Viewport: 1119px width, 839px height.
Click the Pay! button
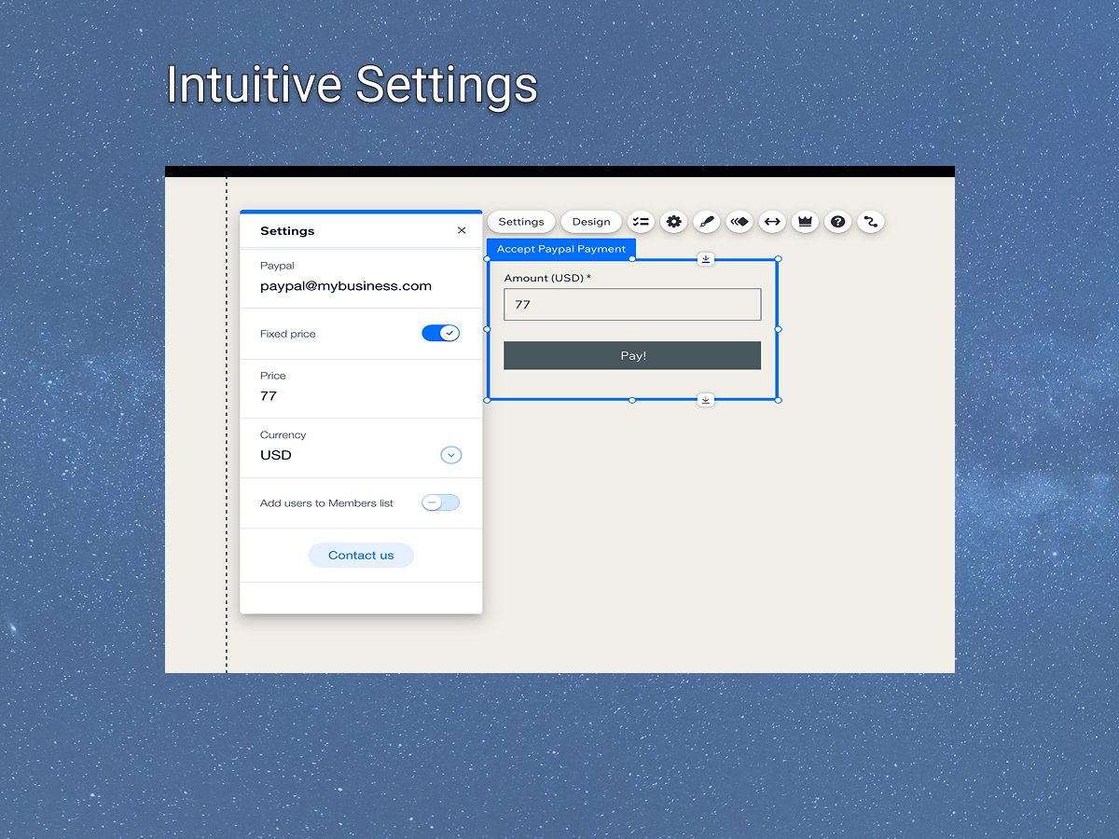632,355
